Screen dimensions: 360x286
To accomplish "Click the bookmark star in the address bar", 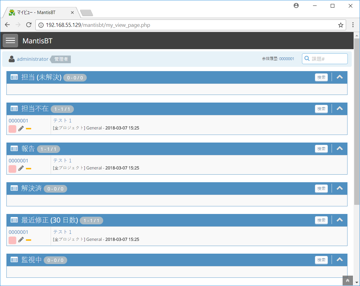I will (x=340, y=25).
